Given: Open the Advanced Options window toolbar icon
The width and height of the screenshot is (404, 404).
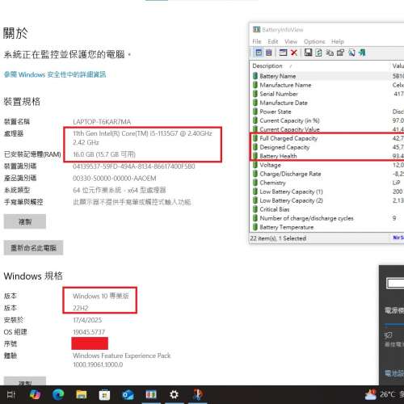Looking at the screenshot, I should [x=283, y=53].
